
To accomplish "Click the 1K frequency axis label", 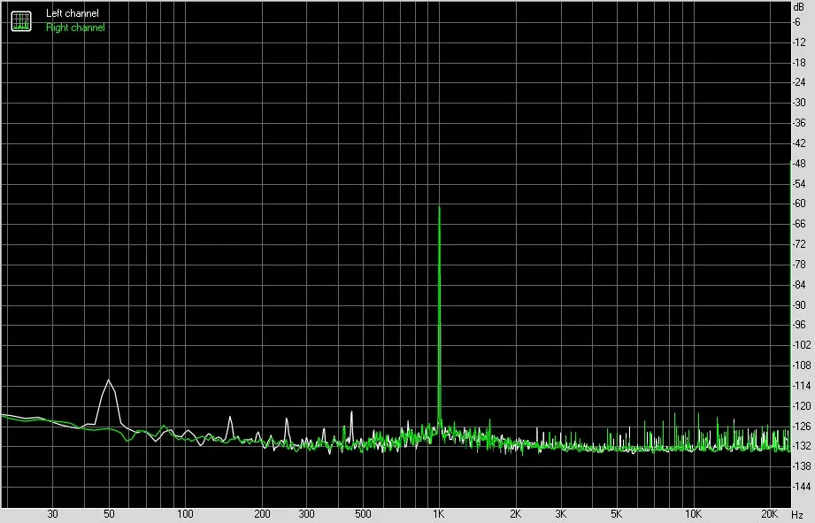I will pos(439,514).
